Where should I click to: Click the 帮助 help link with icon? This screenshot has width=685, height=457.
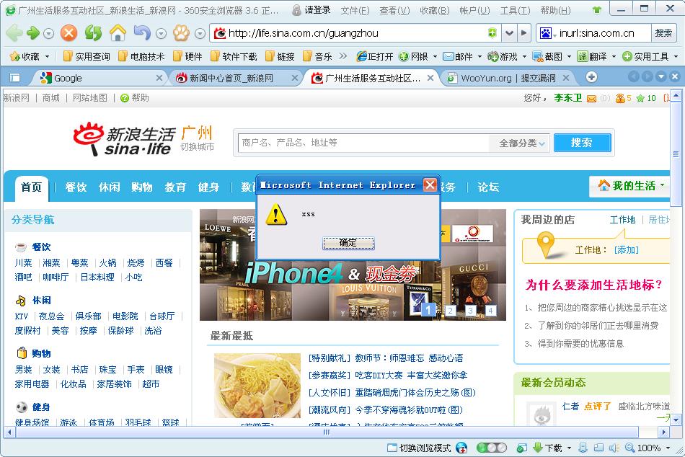coord(135,98)
